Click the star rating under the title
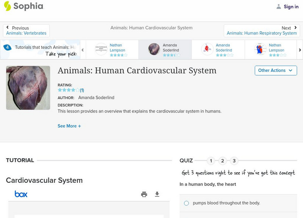The width and height of the screenshot is (303, 218). click(x=69, y=90)
